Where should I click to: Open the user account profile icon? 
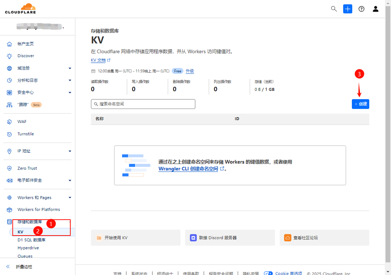[x=375, y=9]
